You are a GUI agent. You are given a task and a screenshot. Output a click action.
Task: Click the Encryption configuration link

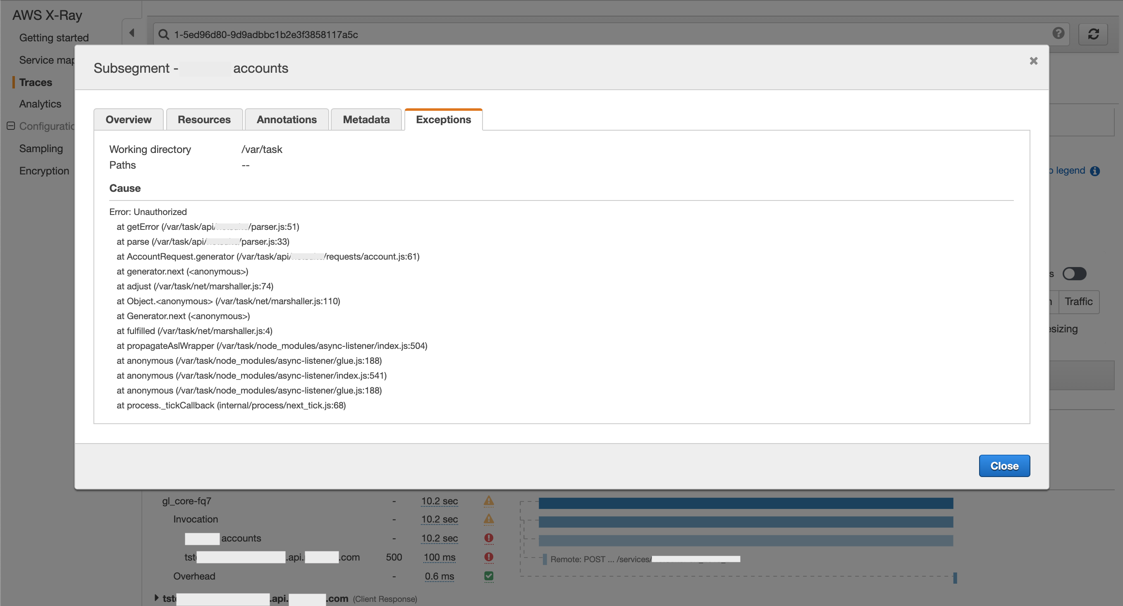pos(45,170)
